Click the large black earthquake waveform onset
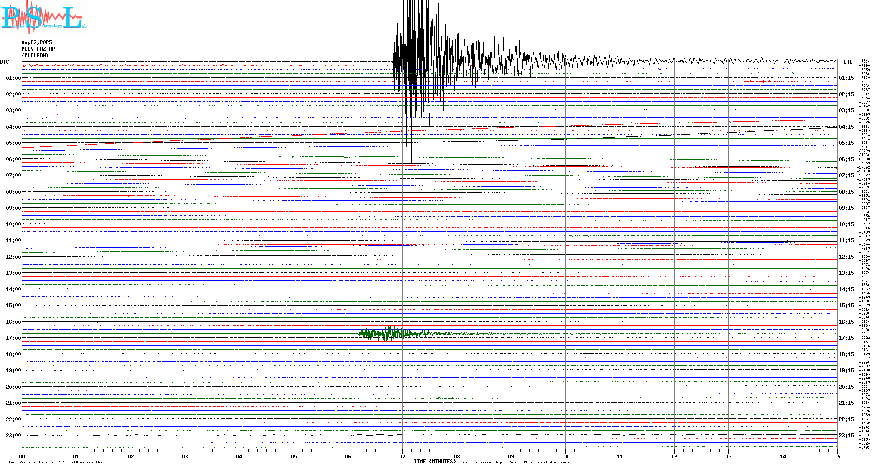Image resolution: width=872 pixels, height=468 pixels. click(x=394, y=61)
